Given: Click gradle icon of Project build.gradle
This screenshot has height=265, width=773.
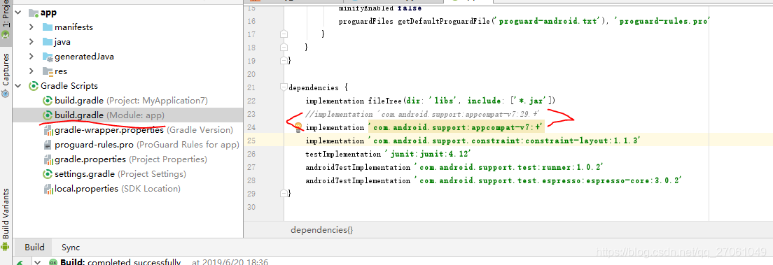Looking at the screenshot, I should coord(48,101).
